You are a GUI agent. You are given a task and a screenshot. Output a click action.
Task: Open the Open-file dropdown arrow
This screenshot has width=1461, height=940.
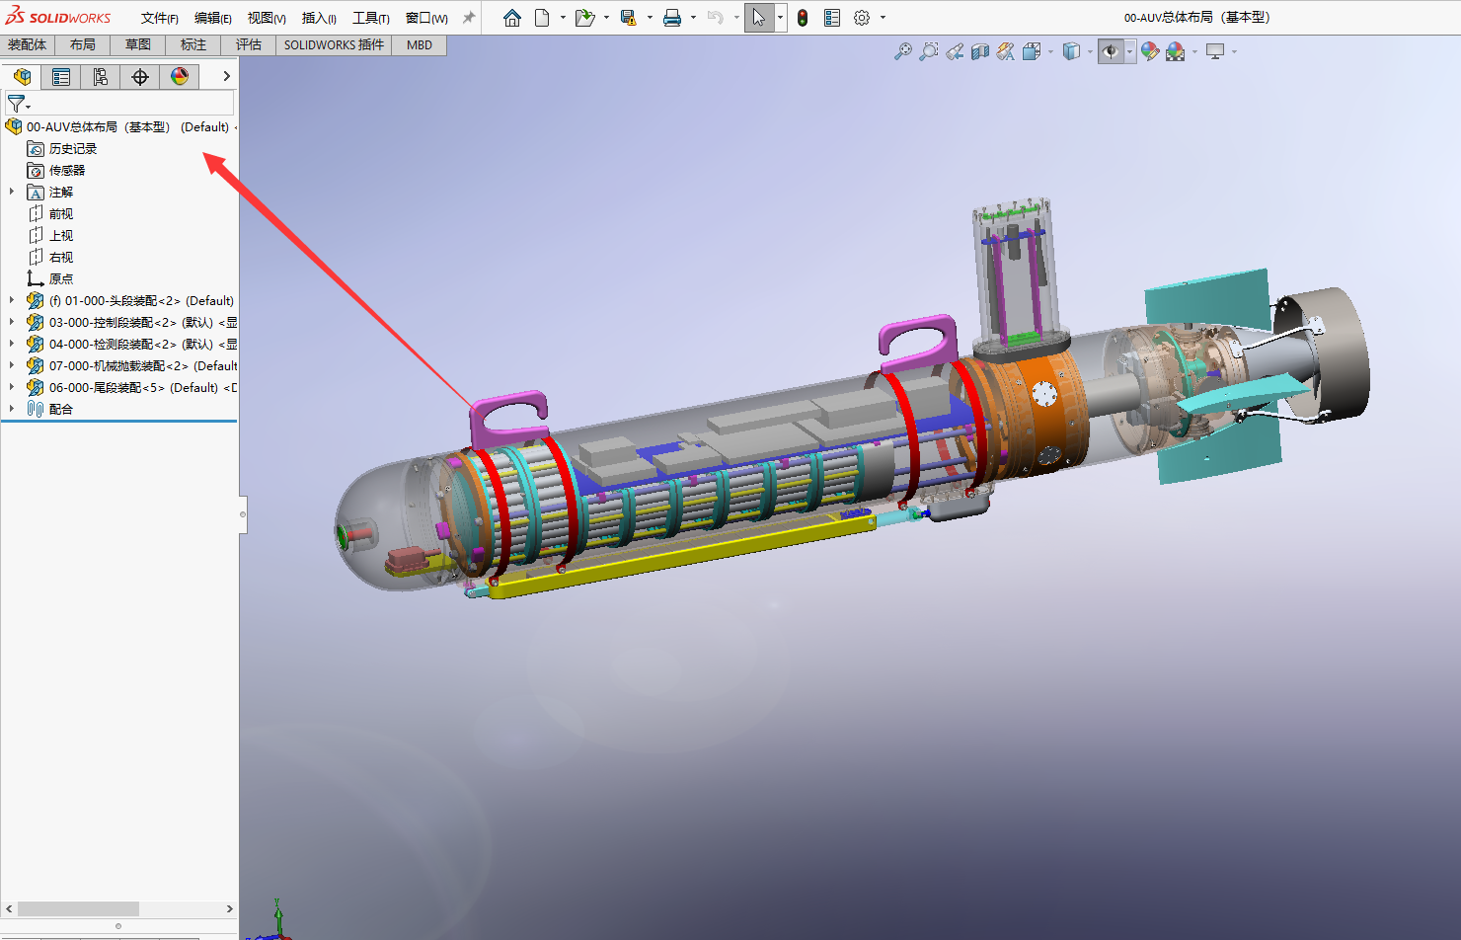[x=606, y=18]
